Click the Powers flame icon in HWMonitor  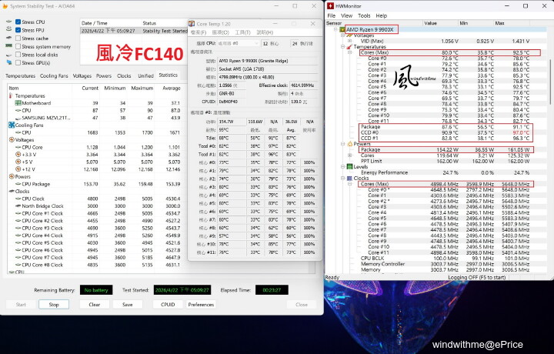(350, 144)
